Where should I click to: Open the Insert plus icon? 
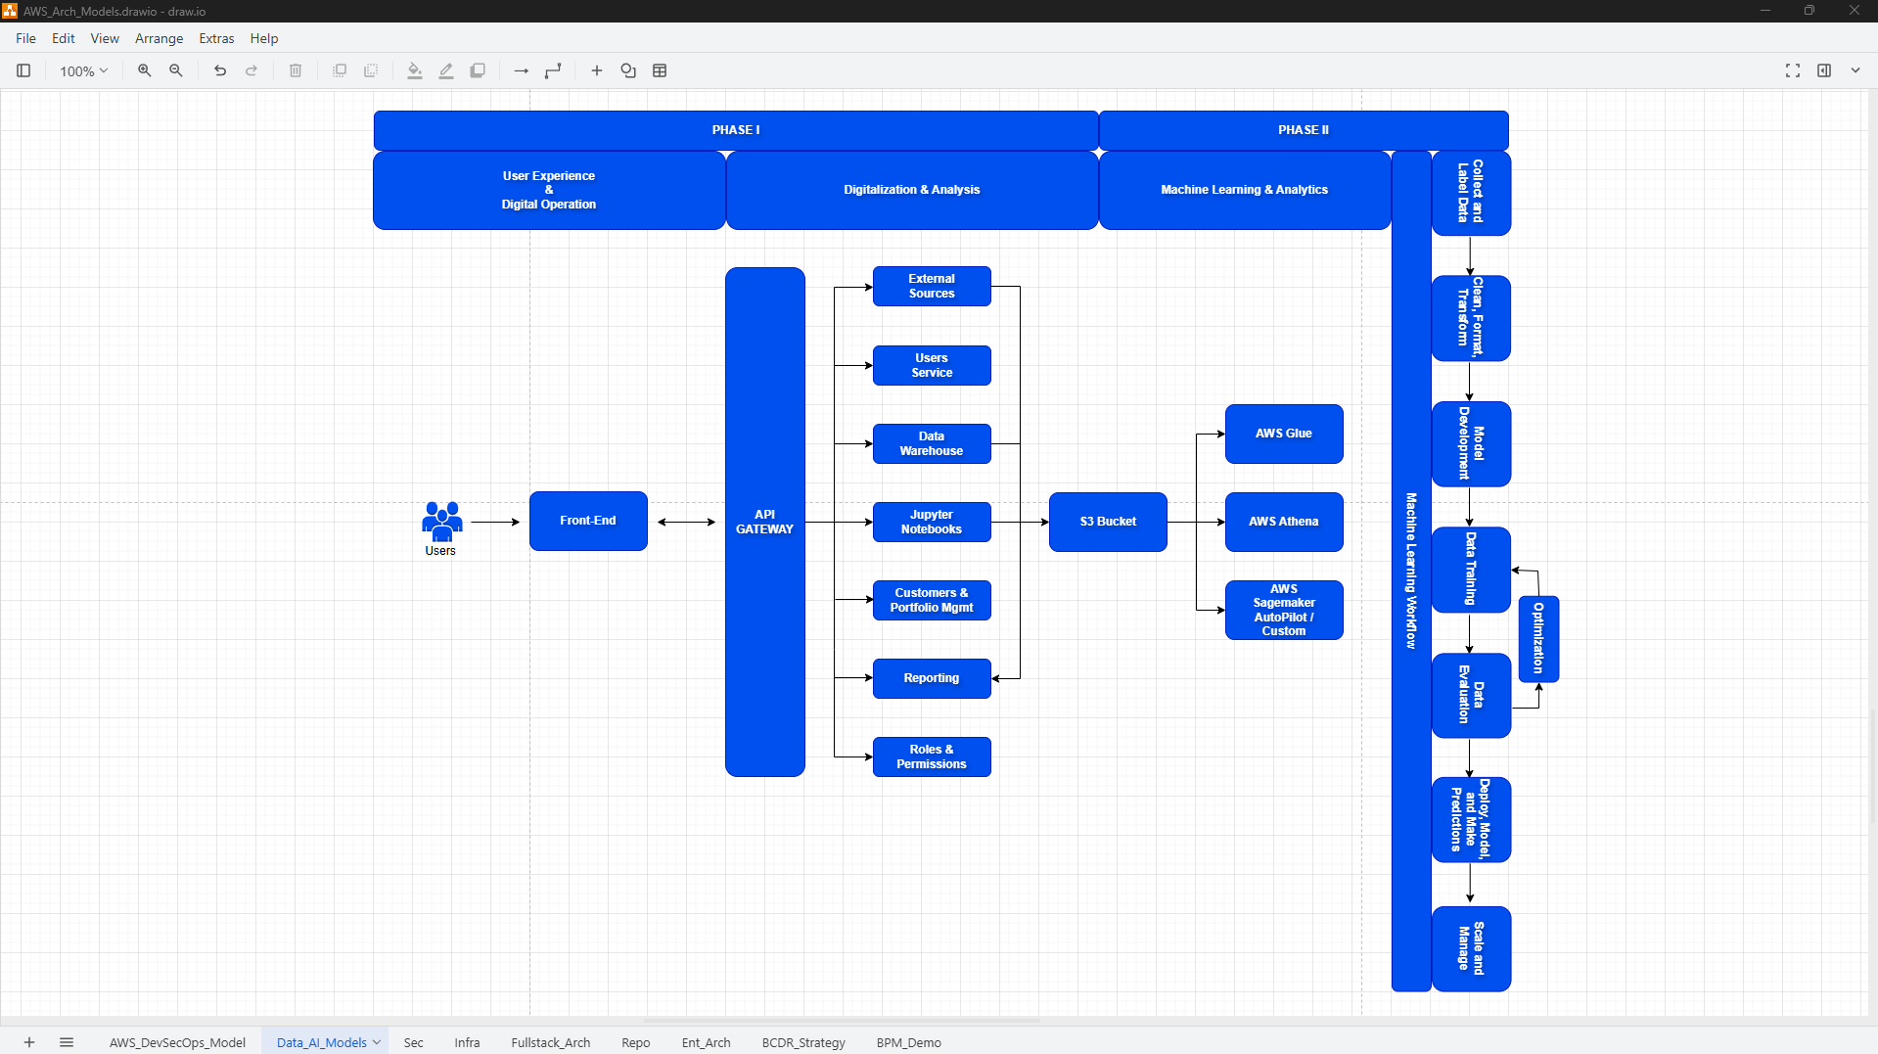(596, 70)
